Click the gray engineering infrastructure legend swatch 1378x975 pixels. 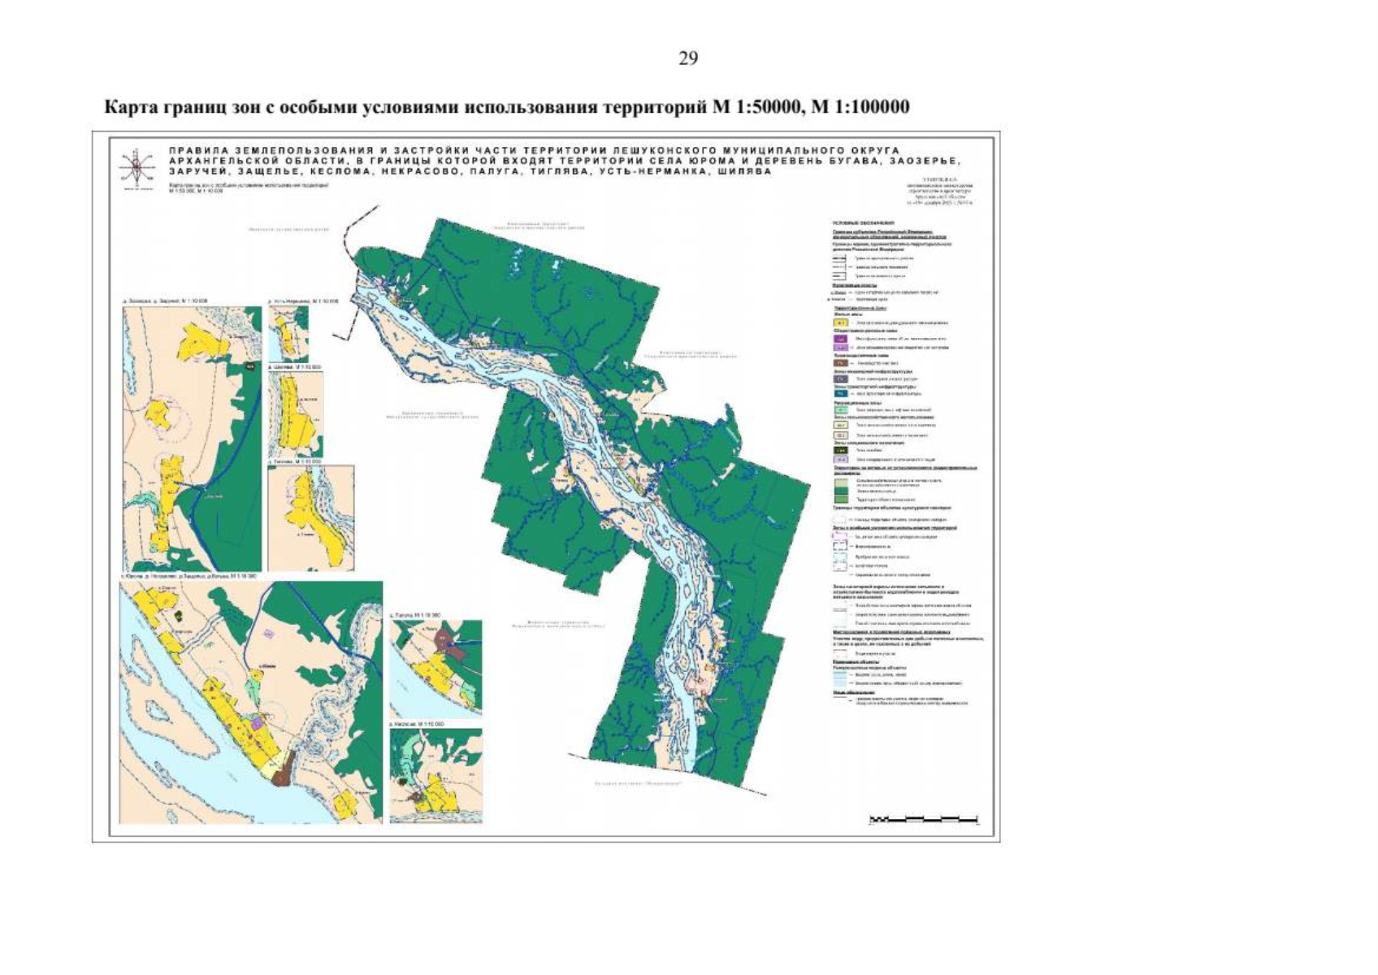tap(841, 379)
